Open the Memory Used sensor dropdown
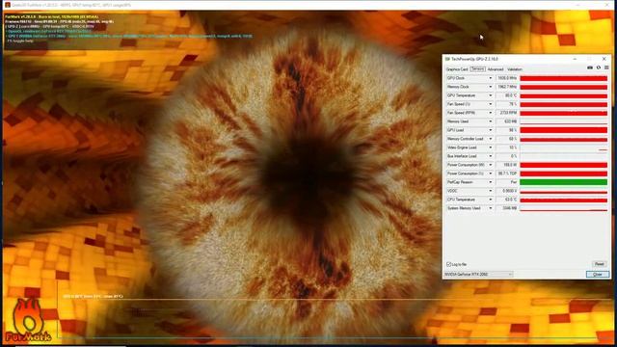 point(491,121)
